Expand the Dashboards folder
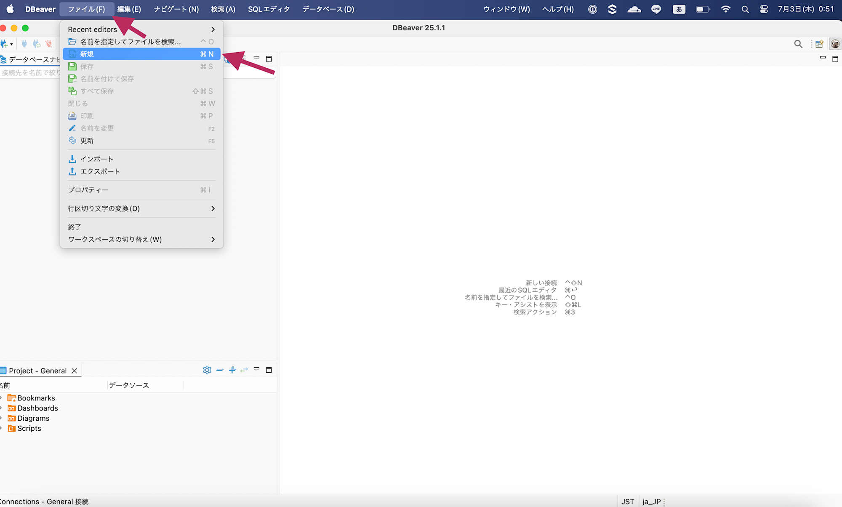The image size is (842, 507). 1,408
